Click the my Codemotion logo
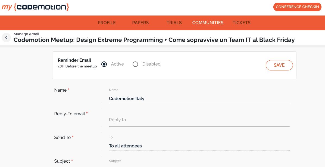This screenshot has height=167, width=325. [35, 7]
